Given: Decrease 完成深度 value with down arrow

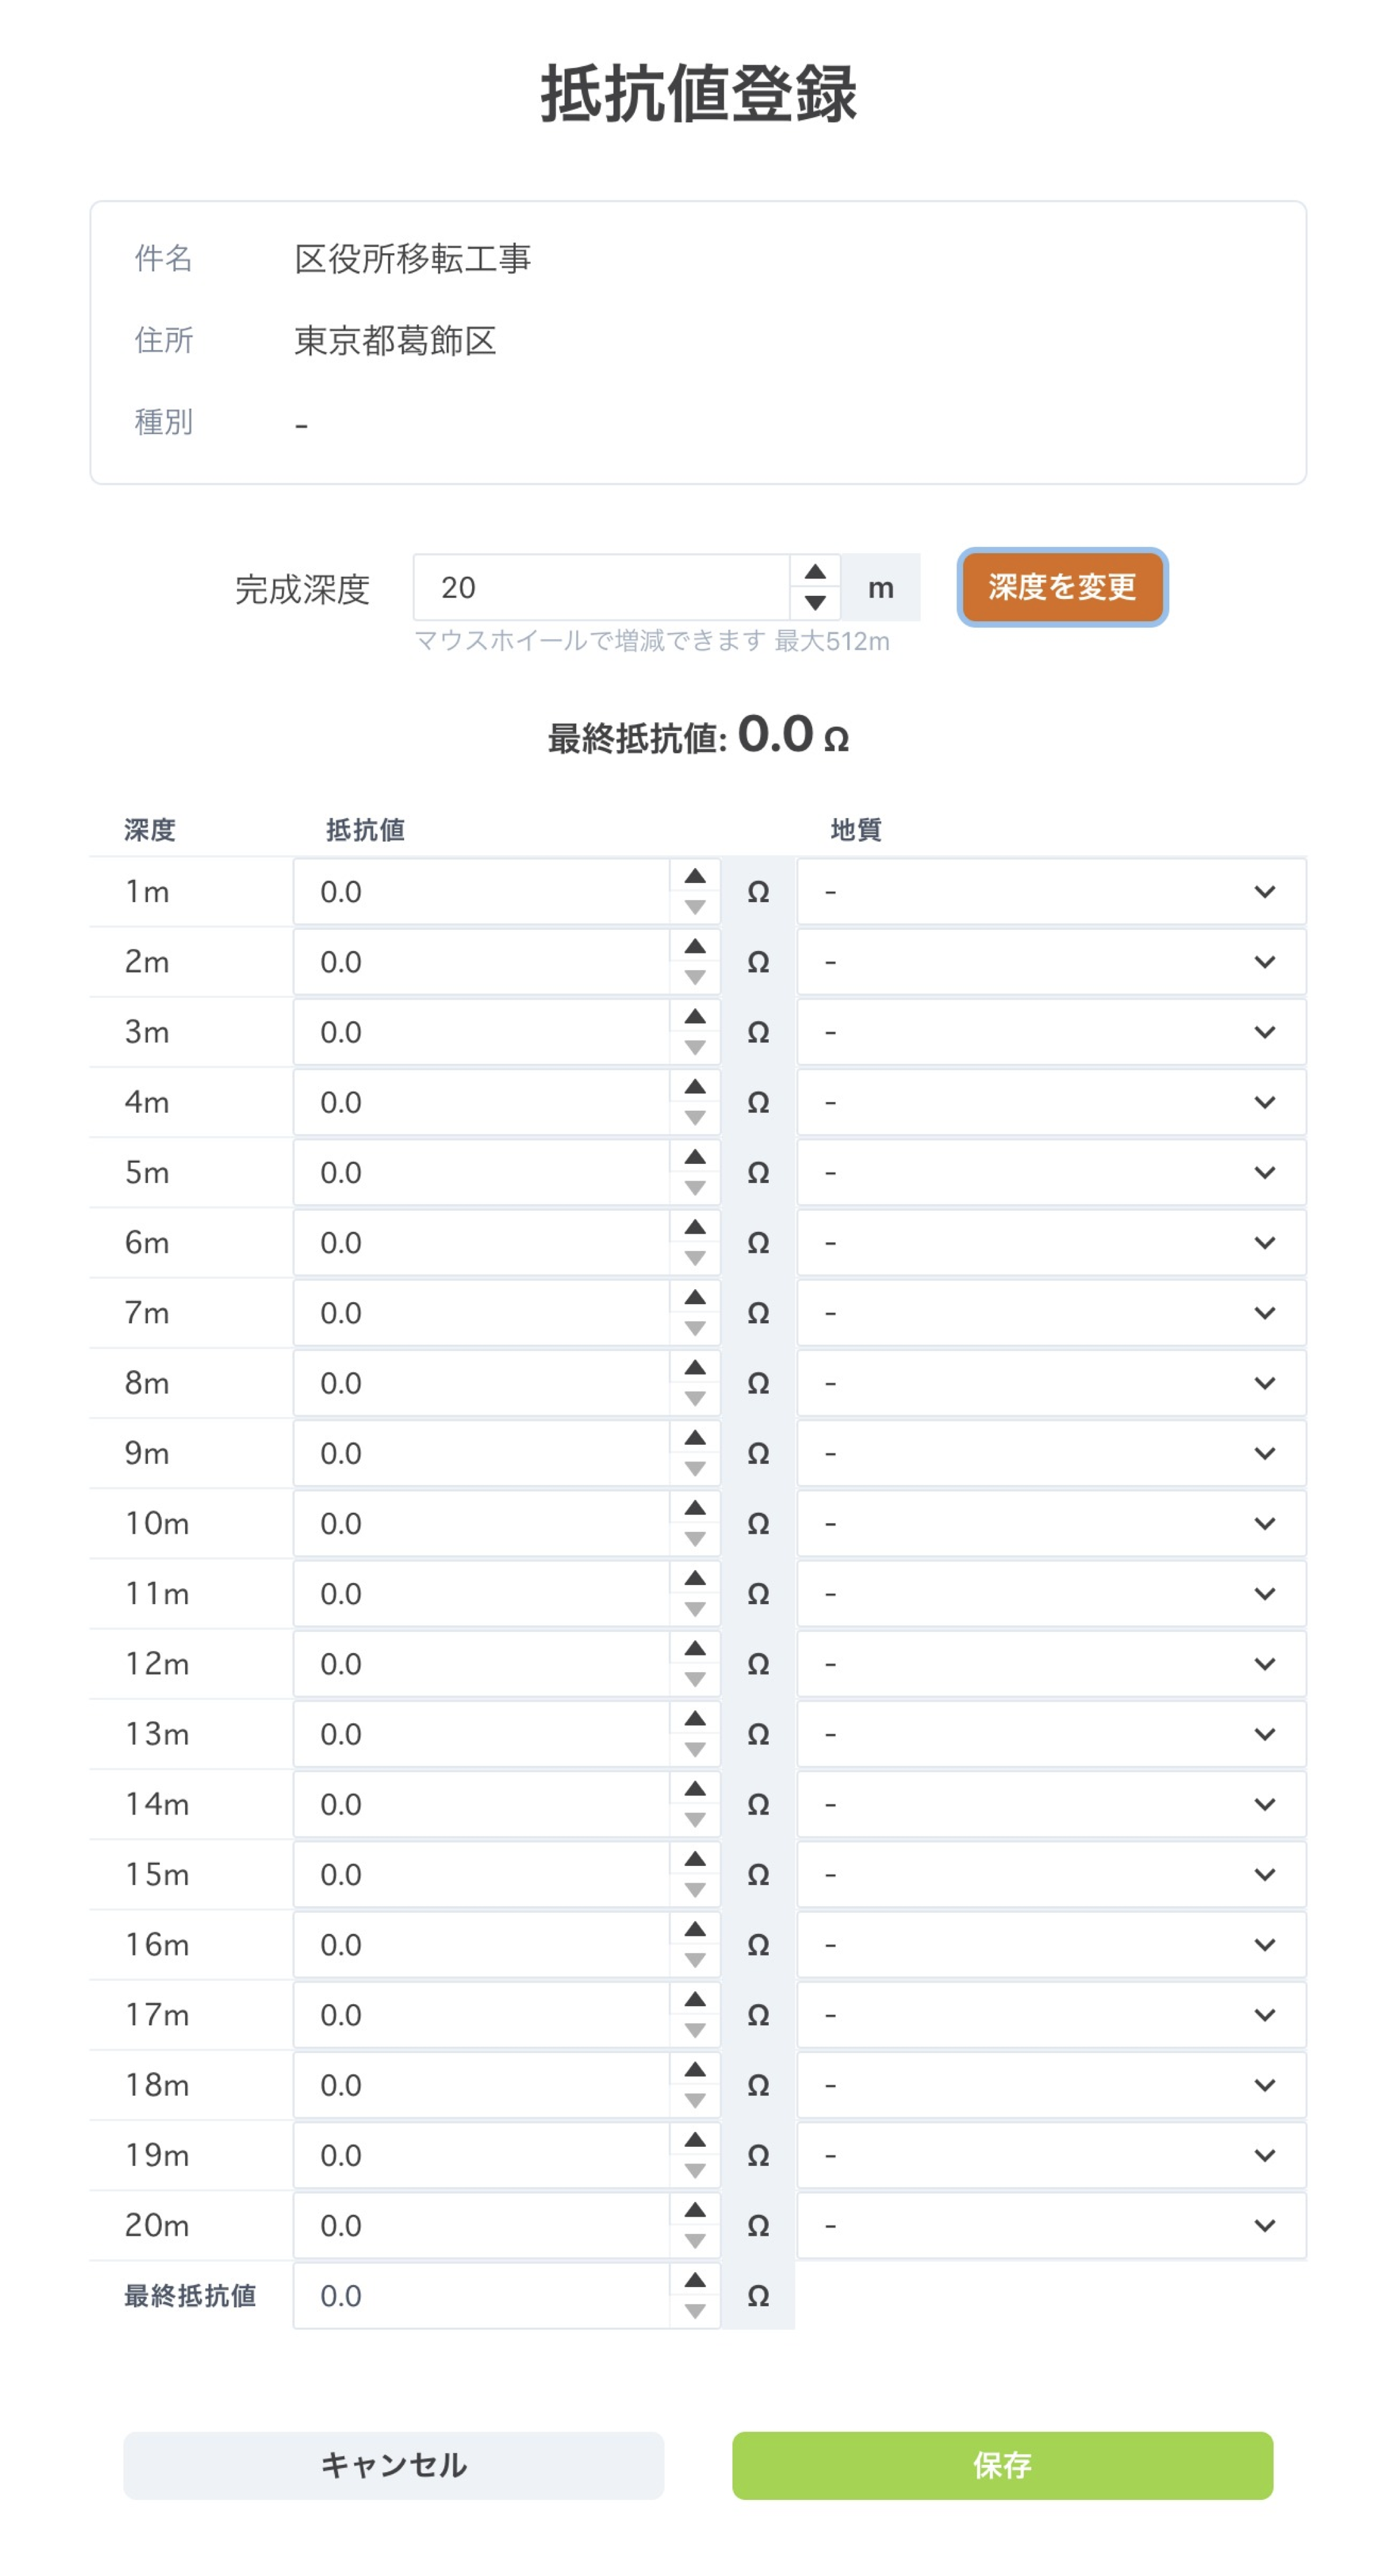Looking at the screenshot, I should click(815, 602).
